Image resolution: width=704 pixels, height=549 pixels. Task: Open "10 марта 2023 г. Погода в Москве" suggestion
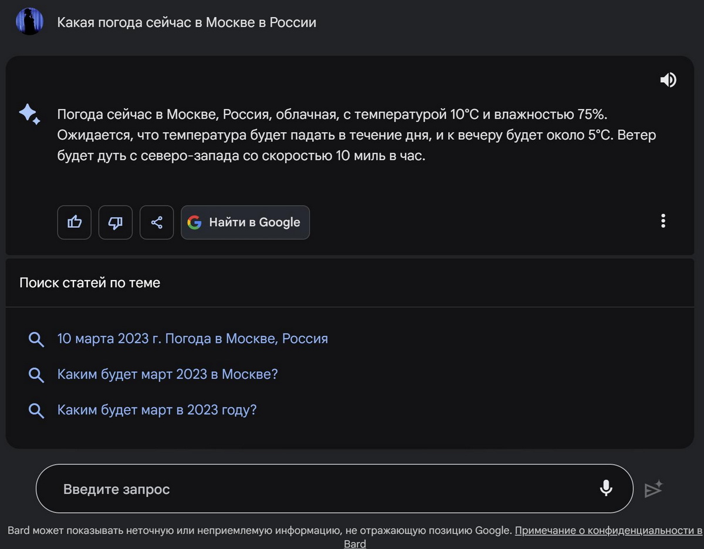[x=192, y=339]
